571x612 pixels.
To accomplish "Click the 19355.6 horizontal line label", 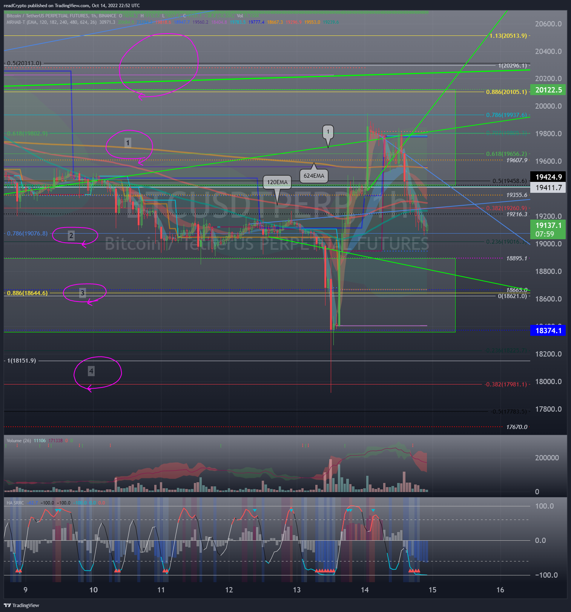I will [x=517, y=195].
